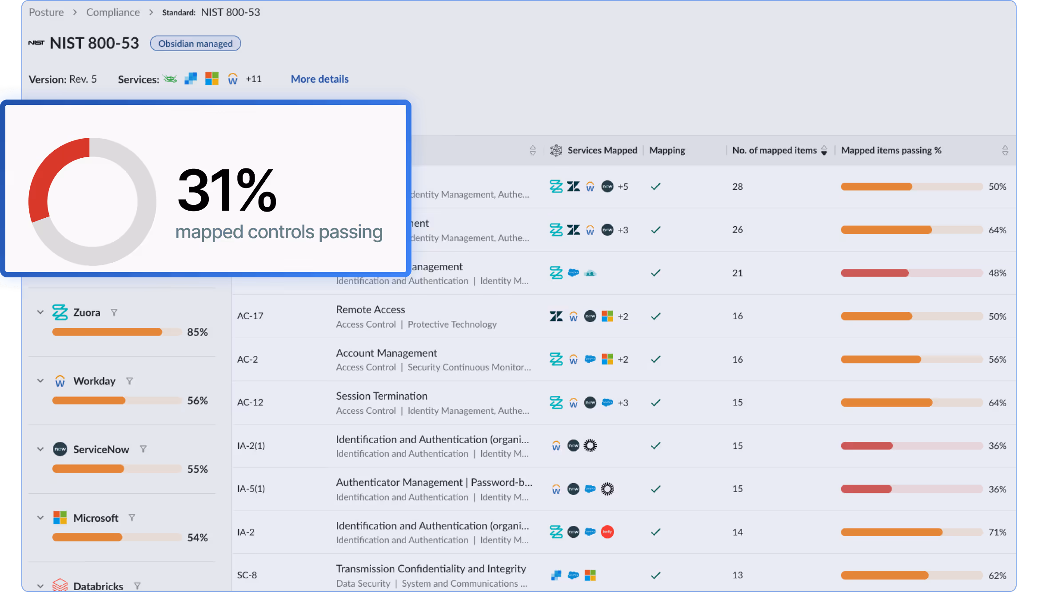
Task: Click Microsoft icon in AC-17 row
Action: (607, 316)
